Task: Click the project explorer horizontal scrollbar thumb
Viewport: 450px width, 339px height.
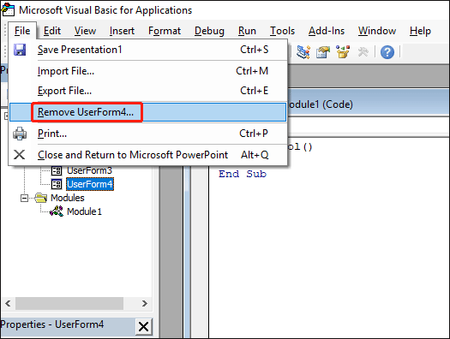Action: [69, 303]
